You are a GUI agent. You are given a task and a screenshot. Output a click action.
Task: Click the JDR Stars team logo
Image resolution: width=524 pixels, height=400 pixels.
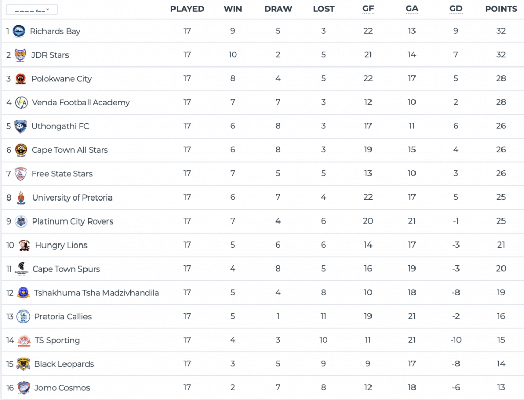click(x=20, y=55)
